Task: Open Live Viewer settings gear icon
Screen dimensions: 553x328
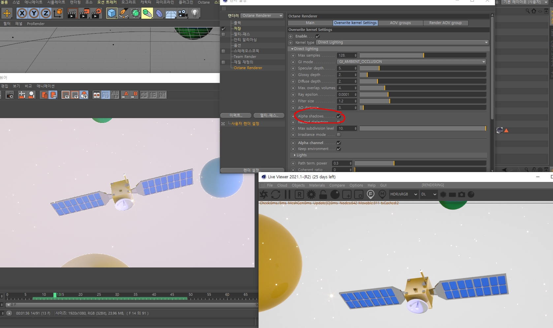Action: click(311, 194)
